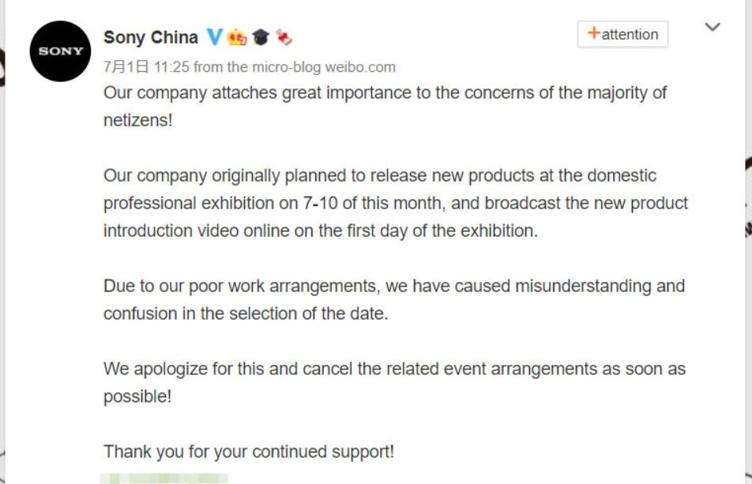This screenshot has height=484, width=752.
Task: Click the Sony China profile avatar
Action: [x=60, y=52]
